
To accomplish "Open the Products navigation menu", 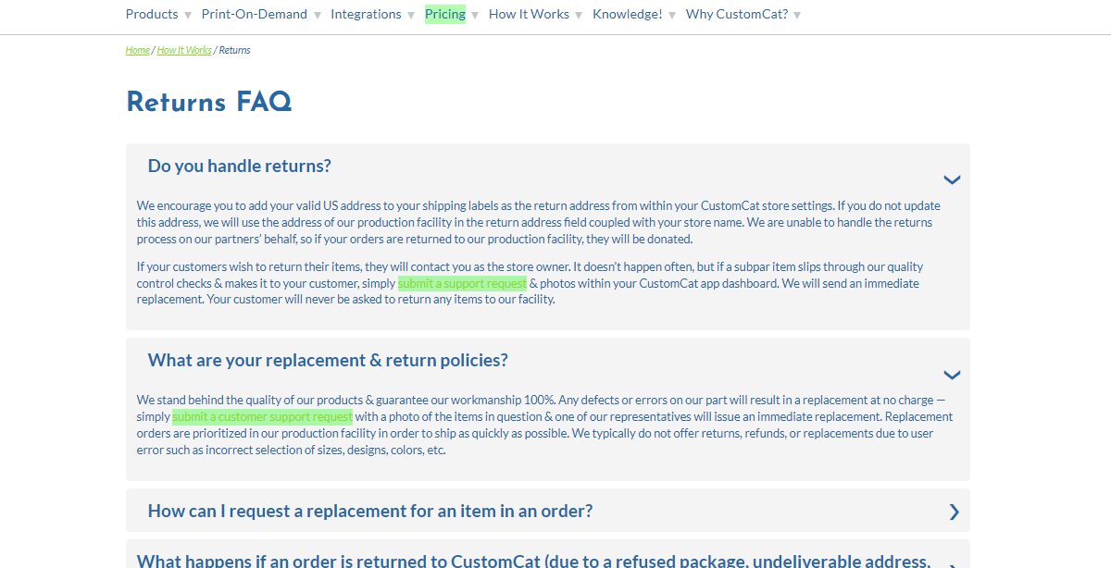I will pos(151,14).
